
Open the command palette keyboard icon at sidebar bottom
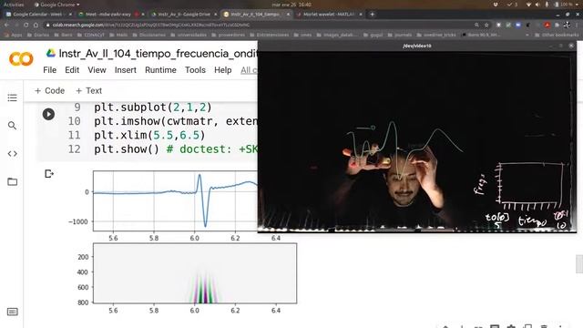click(x=12, y=312)
